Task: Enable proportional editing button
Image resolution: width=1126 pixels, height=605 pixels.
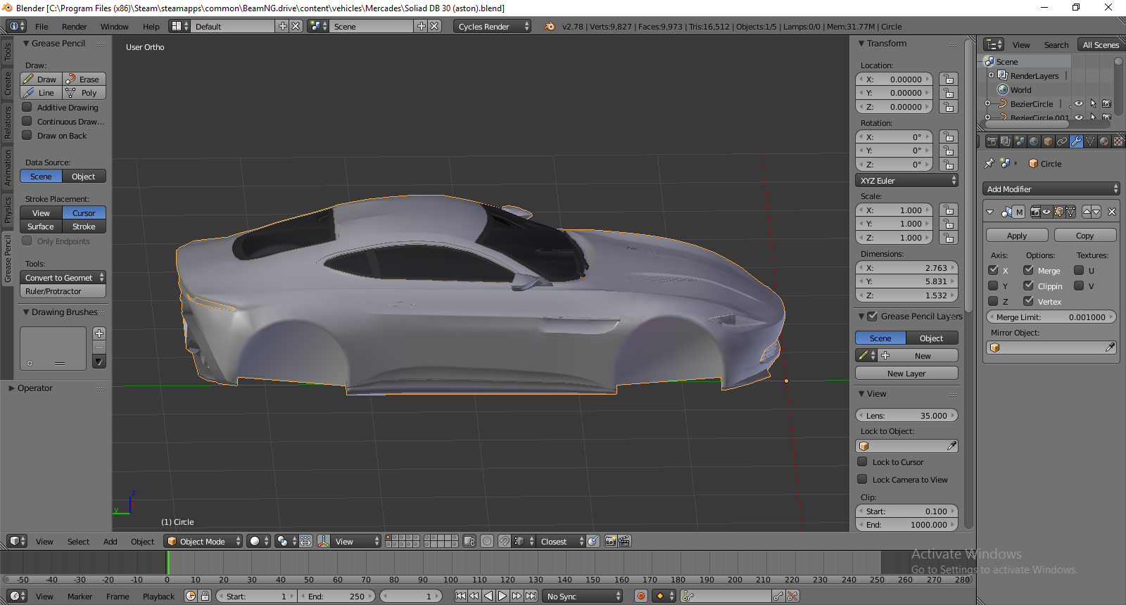Action: (x=487, y=541)
